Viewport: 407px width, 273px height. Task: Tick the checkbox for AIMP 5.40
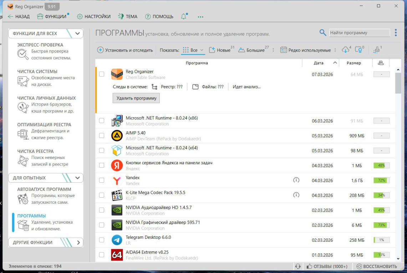pyautogui.click(x=102, y=136)
